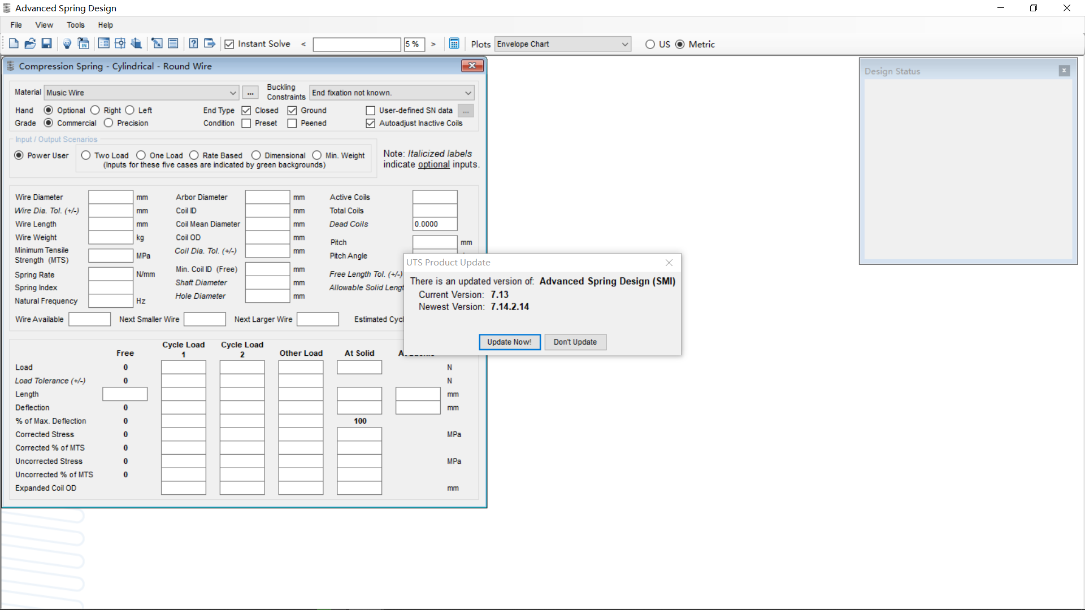
Task: Toggle the Ground end type checkbox
Action: pyautogui.click(x=292, y=111)
